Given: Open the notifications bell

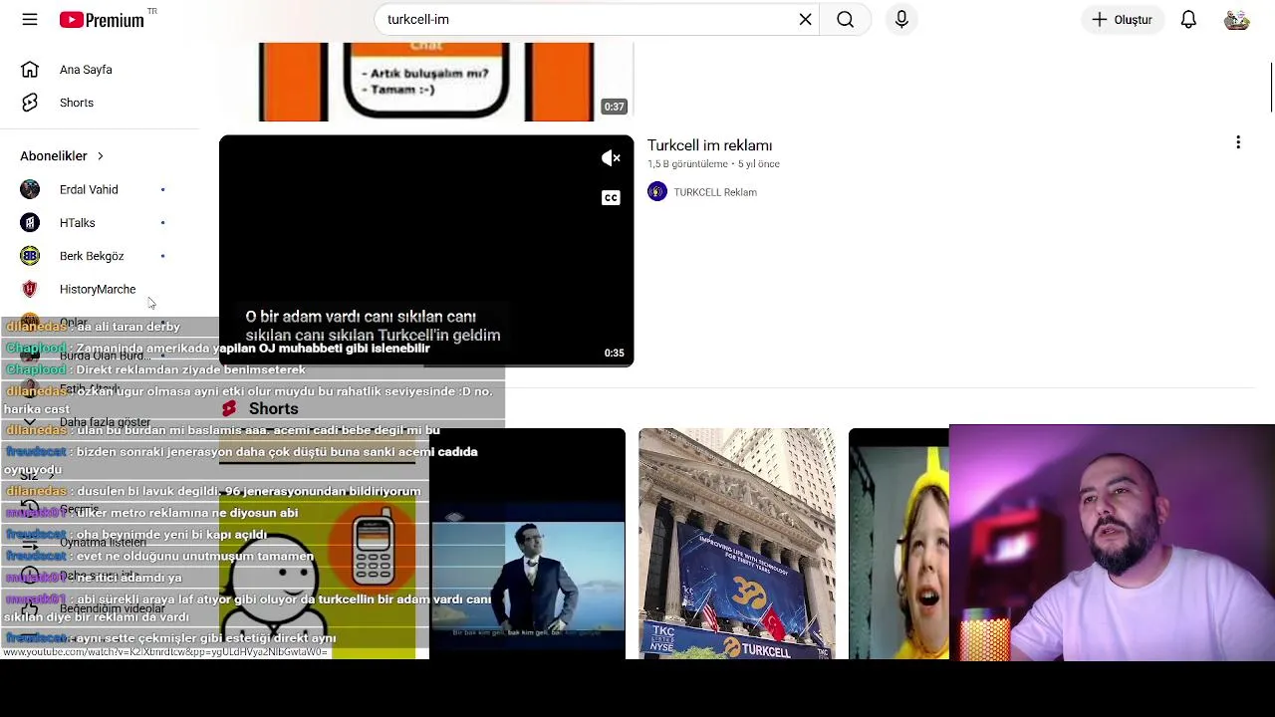Looking at the screenshot, I should point(1188,19).
